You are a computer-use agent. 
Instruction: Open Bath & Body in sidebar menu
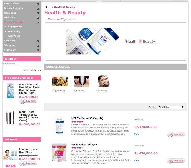(11, 4)
